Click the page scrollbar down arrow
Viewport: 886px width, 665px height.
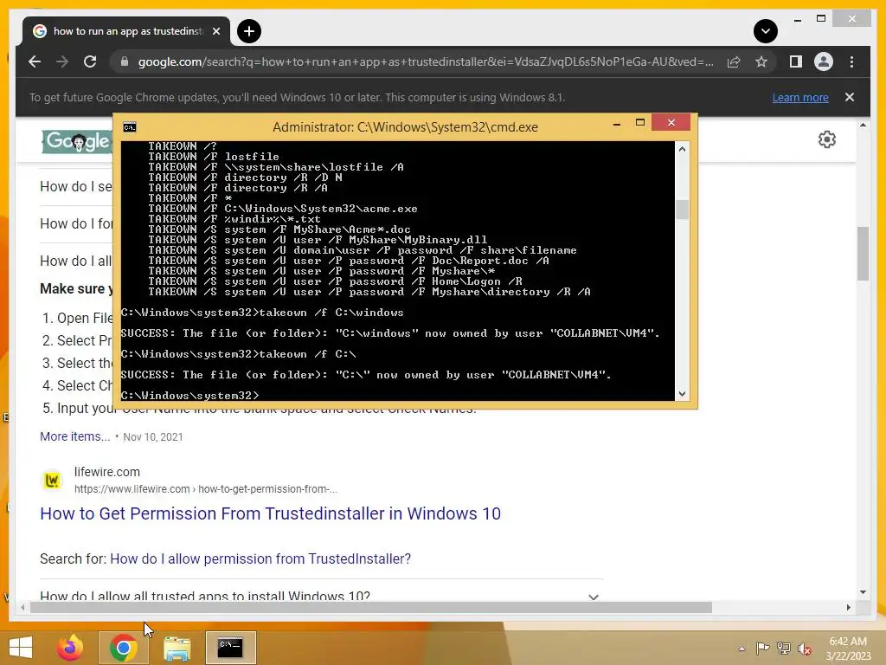(863, 592)
